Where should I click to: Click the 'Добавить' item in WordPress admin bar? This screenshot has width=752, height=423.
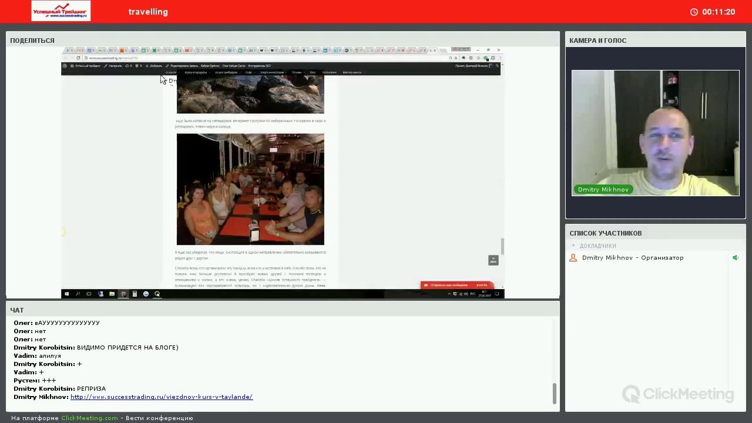154,66
